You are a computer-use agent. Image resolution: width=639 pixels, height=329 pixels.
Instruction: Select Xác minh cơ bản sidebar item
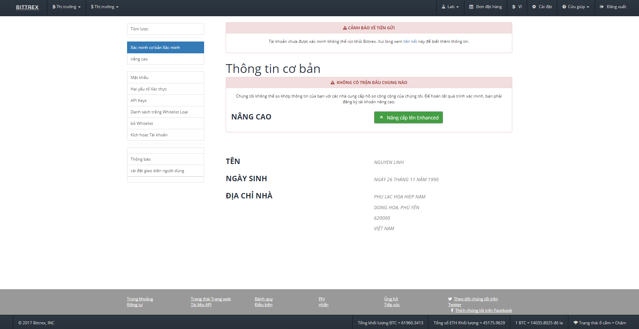click(166, 48)
